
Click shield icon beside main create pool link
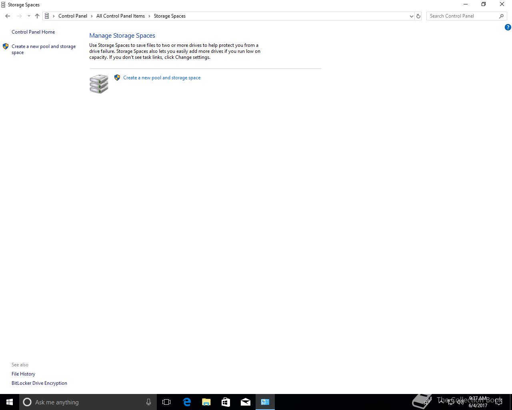coord(117,78)
